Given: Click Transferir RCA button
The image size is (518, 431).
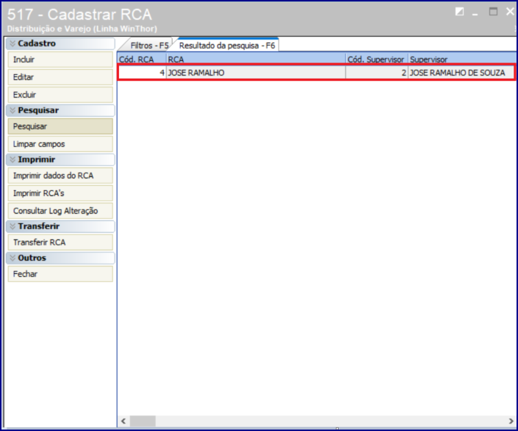Looking at the screenshot, I should pyautogui.click(x=60, y=242).
